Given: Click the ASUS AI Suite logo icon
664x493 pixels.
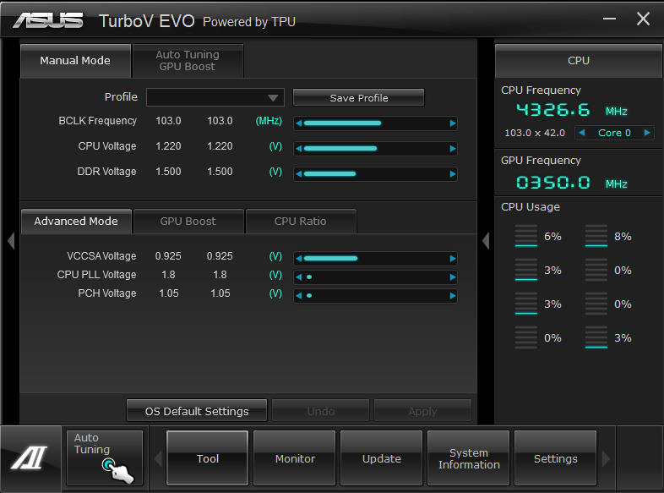Looking at the screenshot, I should click(30, 458).
